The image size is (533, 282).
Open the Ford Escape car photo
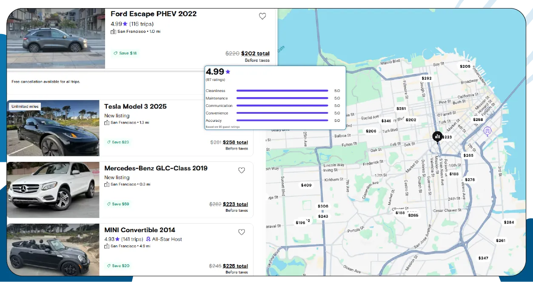(x=56, y=38)
